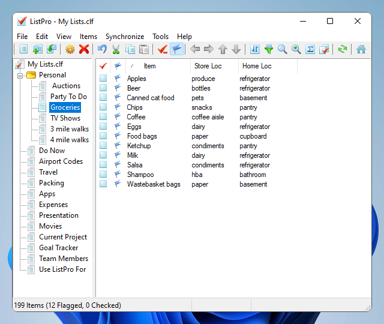Sort by the Store Loc column header
This screenshot has width=384, height=324.
(214, 66)
